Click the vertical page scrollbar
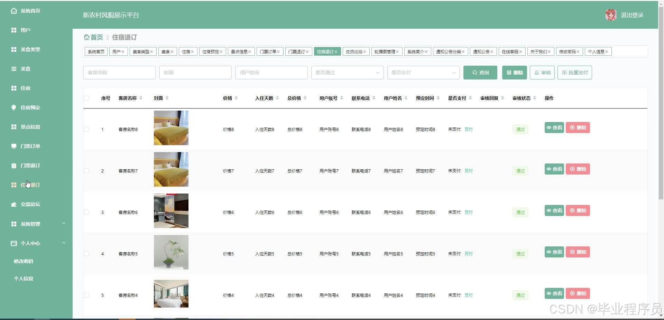664x320 pixels. click(661, 104)
